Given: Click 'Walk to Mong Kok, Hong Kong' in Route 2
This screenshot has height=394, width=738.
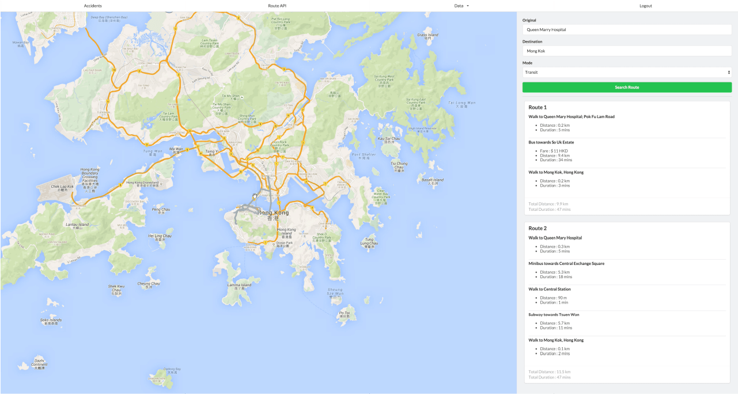Looking at the screenshot, I should 556,340.
